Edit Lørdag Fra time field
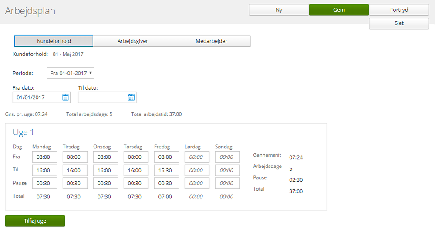Viewport: 435px width, 231px height. (197, 157)
